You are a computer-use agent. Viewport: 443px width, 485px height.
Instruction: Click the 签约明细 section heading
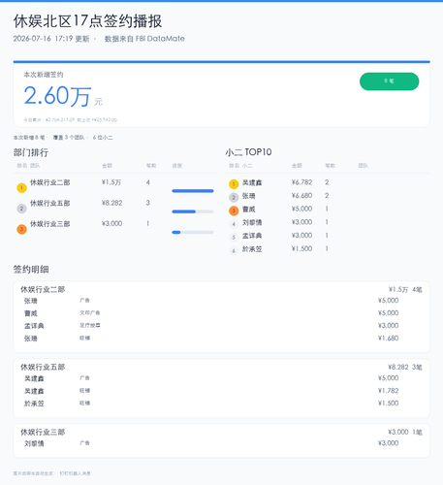[31, 270]
